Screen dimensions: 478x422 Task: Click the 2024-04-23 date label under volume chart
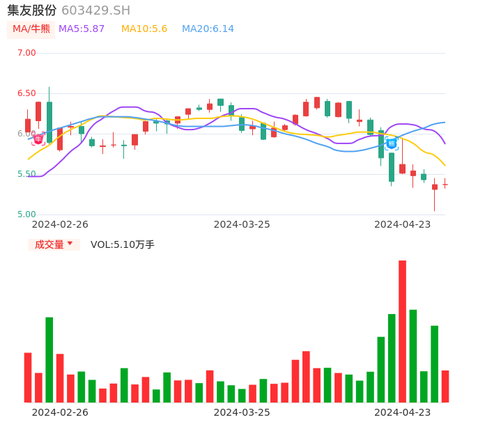click(x=403, y=412)
